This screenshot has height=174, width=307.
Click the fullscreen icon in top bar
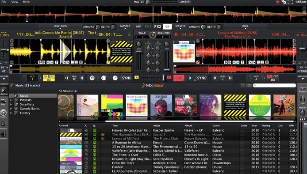point(290,2)
